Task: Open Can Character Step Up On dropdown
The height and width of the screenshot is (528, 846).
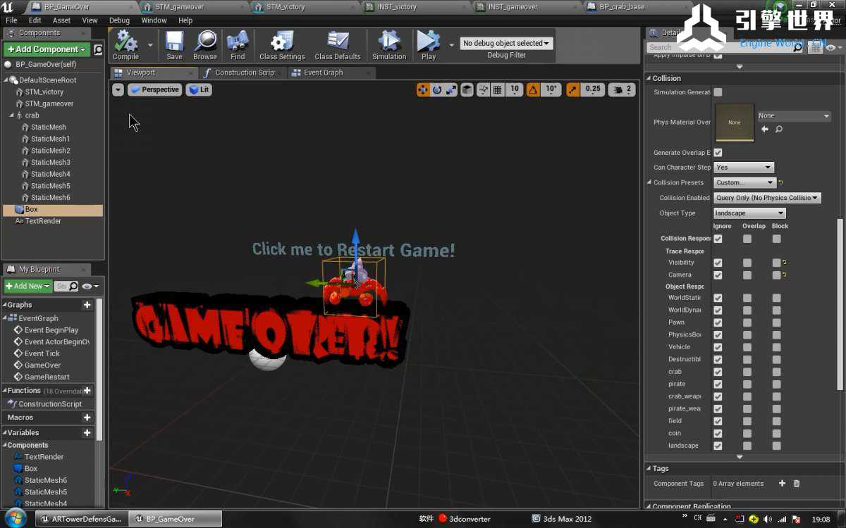Action: click(744, 168)
